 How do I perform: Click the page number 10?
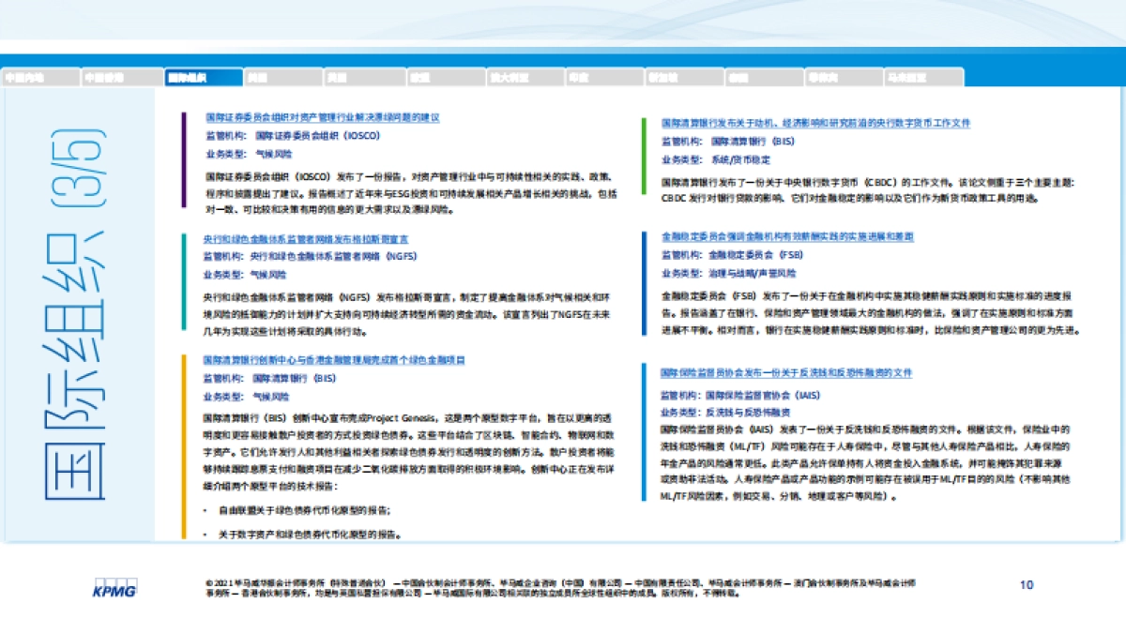tap(1028, 585)
